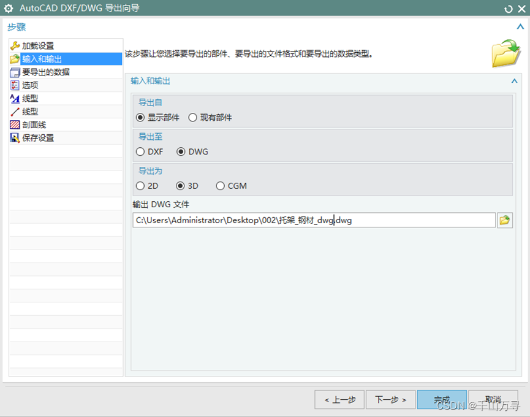Open the 加载设置 step
This screenshot has width=530, height=417.
66,45
